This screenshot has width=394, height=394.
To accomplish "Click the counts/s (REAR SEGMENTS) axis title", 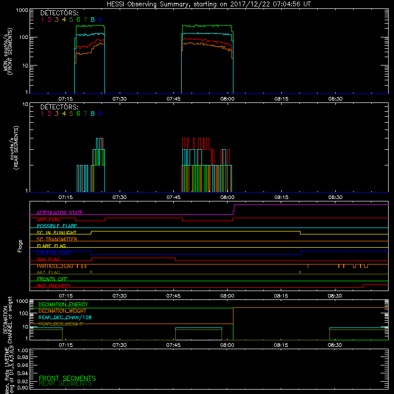I will 14,148.
